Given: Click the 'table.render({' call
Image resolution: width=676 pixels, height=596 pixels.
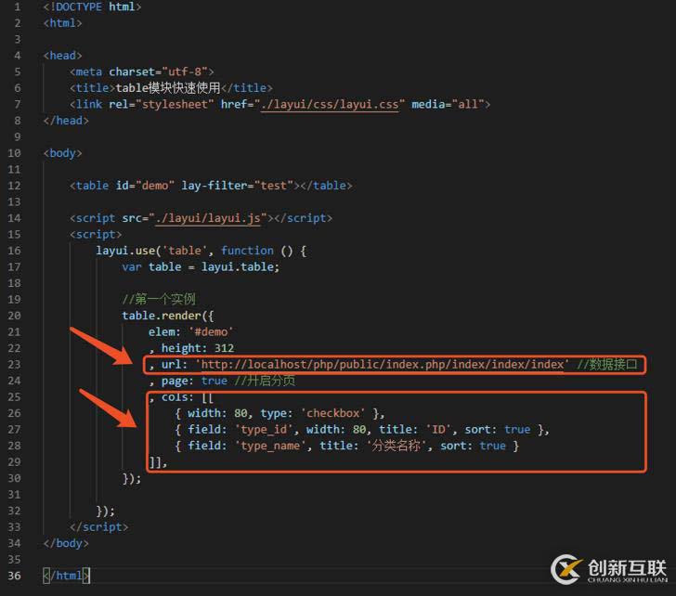Looking at the screenshot, I should 168,316.
